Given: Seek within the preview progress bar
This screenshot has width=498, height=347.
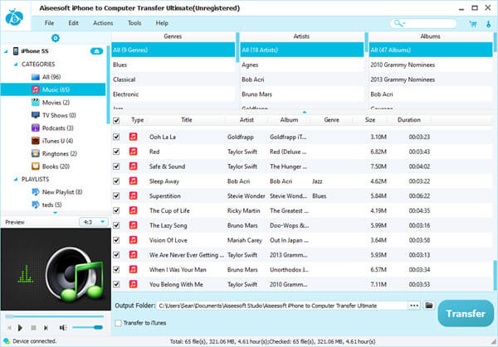Looking at the screenshot, I should (54, 316).
